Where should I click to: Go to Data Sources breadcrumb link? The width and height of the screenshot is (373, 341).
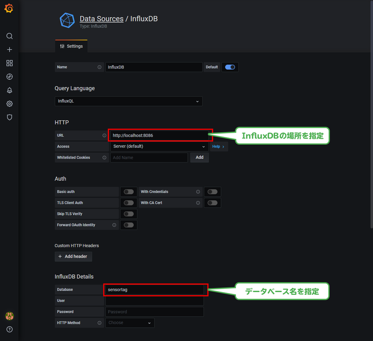(x=102, y=19)
